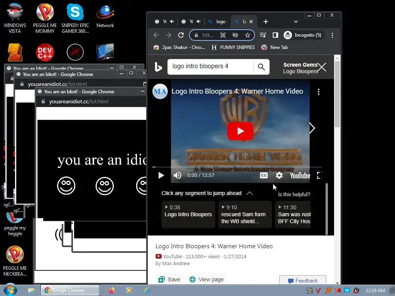
Task: Open the Skype SNIPED!! EPIC GAMER icon
Action: 75,18
